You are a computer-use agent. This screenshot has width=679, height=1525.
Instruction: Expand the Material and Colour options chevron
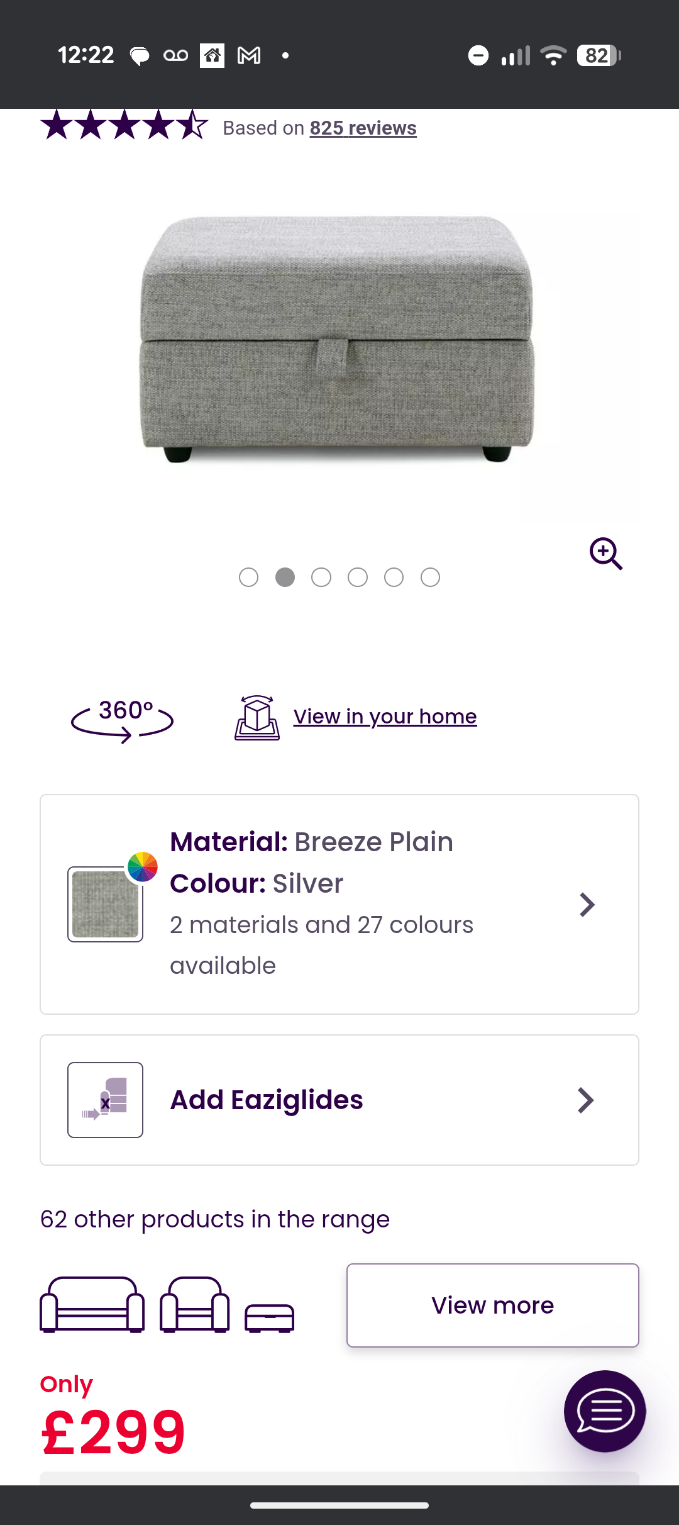point(587,905)
